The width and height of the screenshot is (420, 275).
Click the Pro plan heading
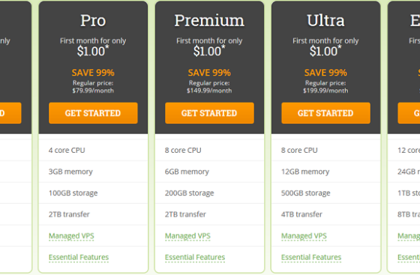point(93,20)
